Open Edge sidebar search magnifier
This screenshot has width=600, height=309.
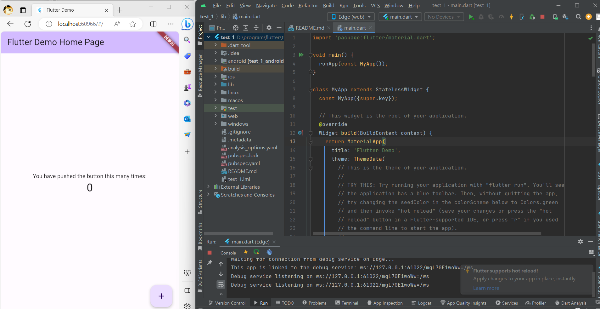[x=187, y=40]
